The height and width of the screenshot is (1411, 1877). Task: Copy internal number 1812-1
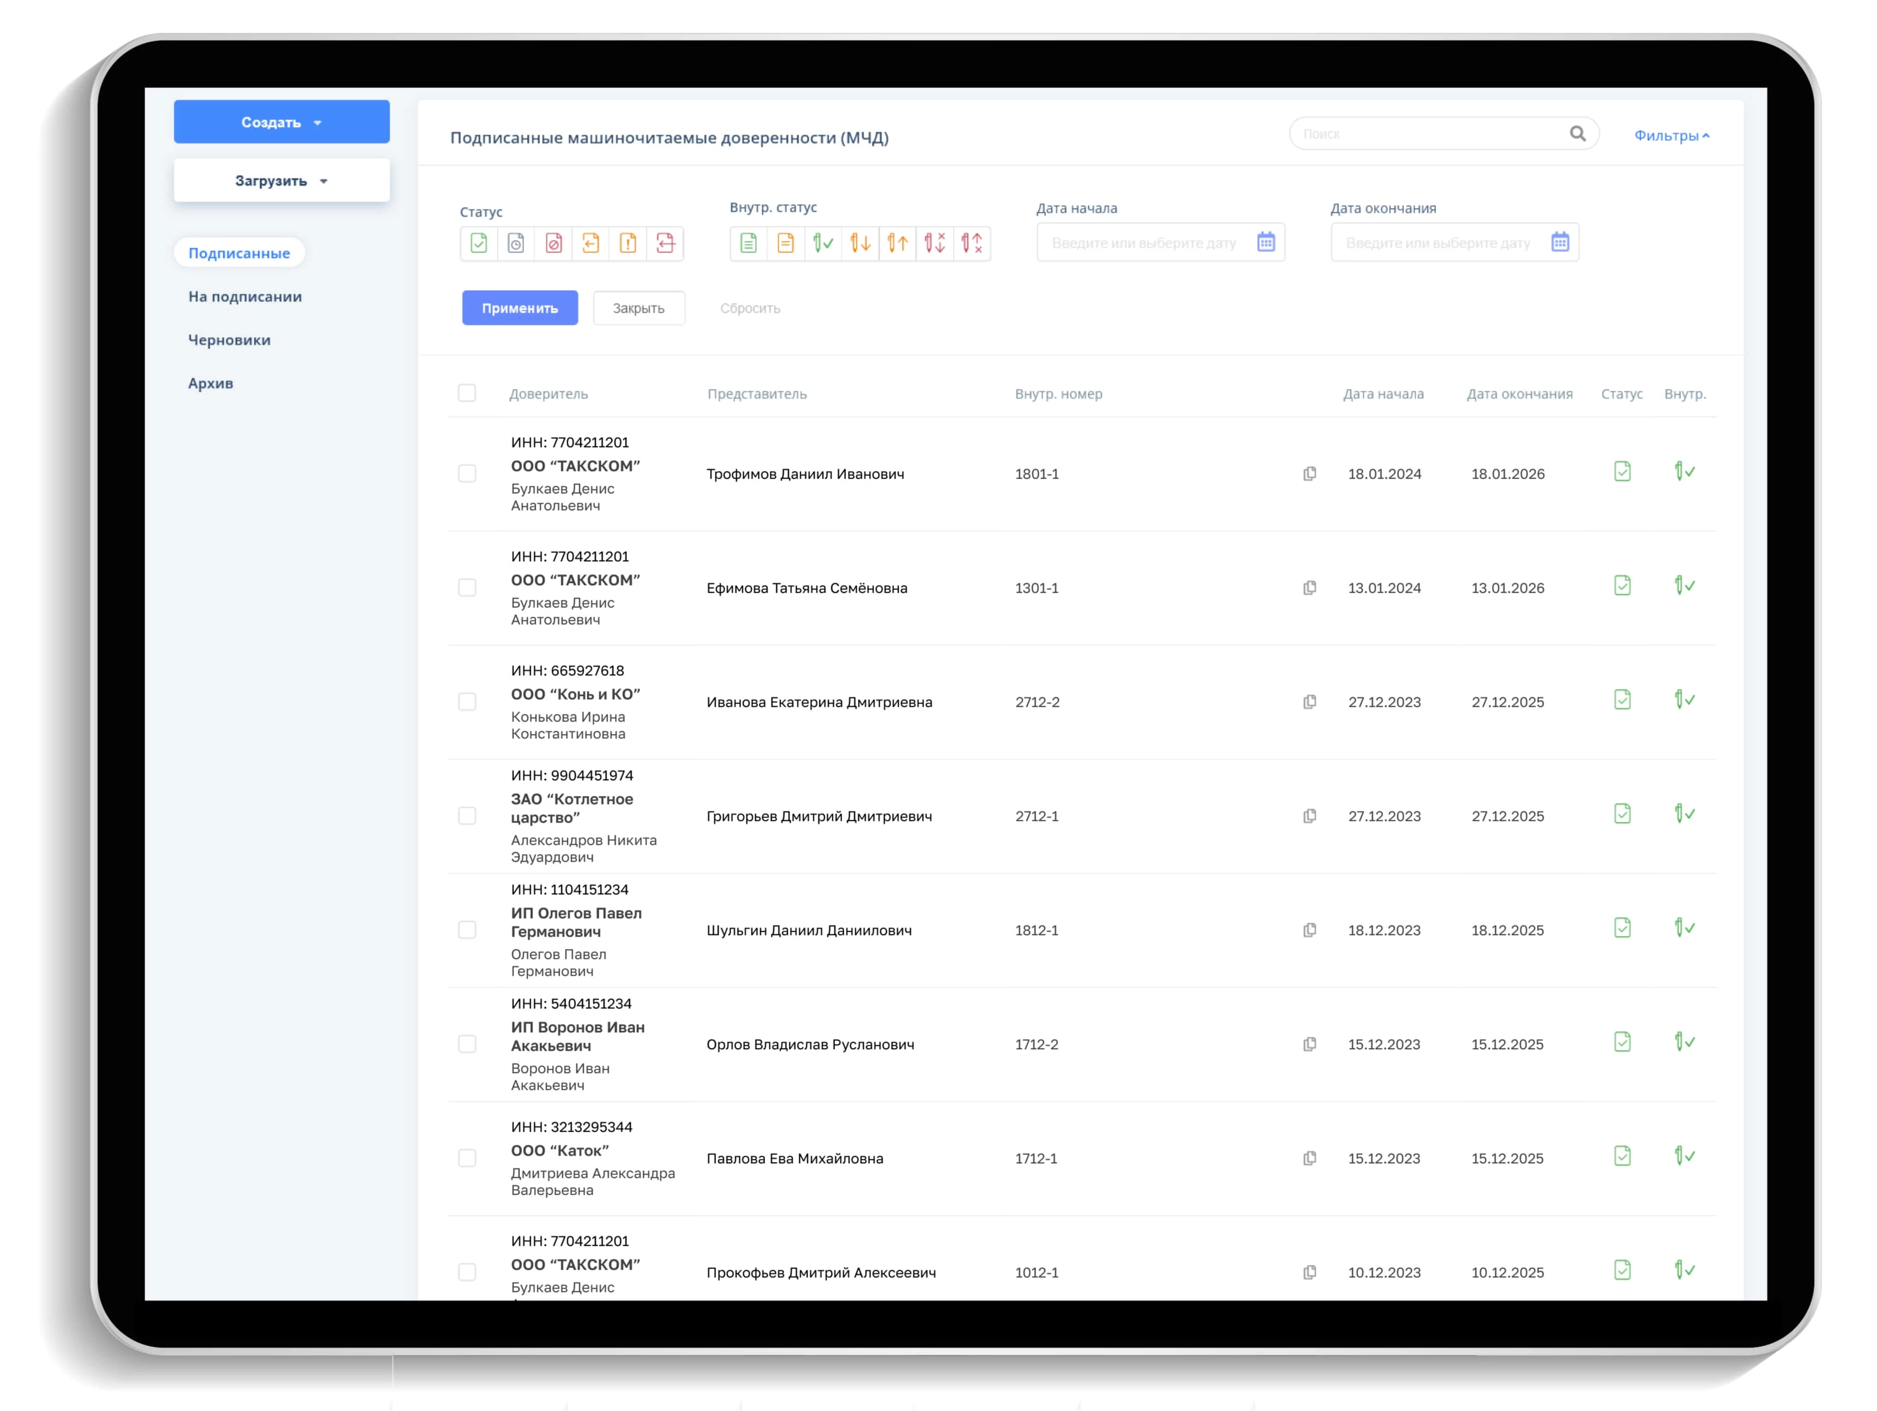click(1309, 930)
